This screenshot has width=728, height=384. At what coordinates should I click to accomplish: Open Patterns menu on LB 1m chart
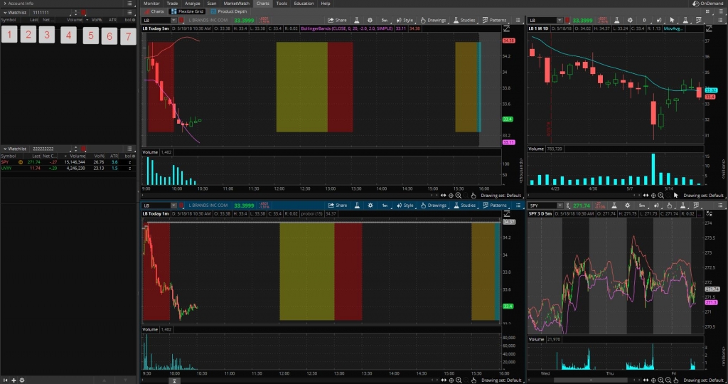pyautogui.click(x=495, y=206)
